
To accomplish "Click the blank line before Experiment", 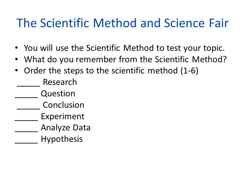I will tap(26, 120).
